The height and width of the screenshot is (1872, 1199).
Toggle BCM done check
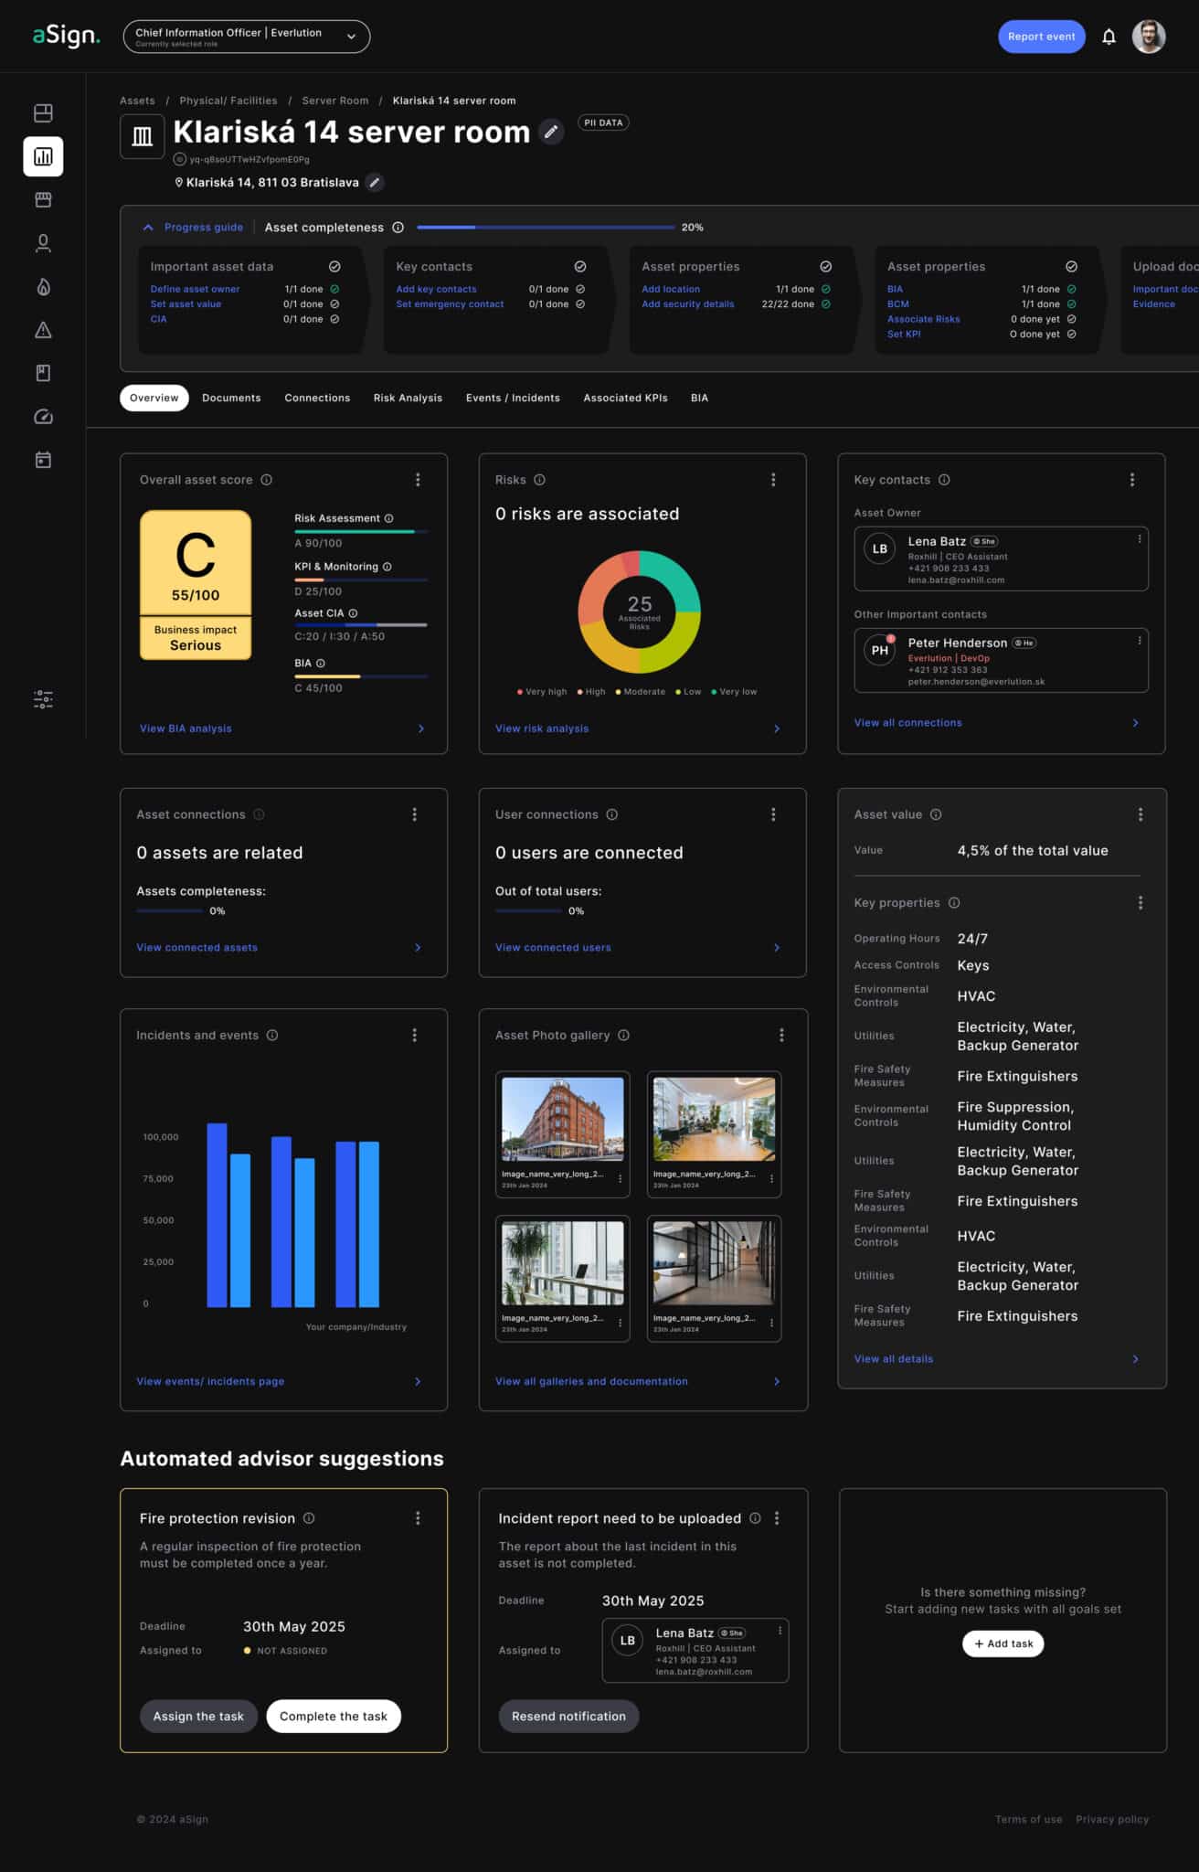pos(1072,304)
